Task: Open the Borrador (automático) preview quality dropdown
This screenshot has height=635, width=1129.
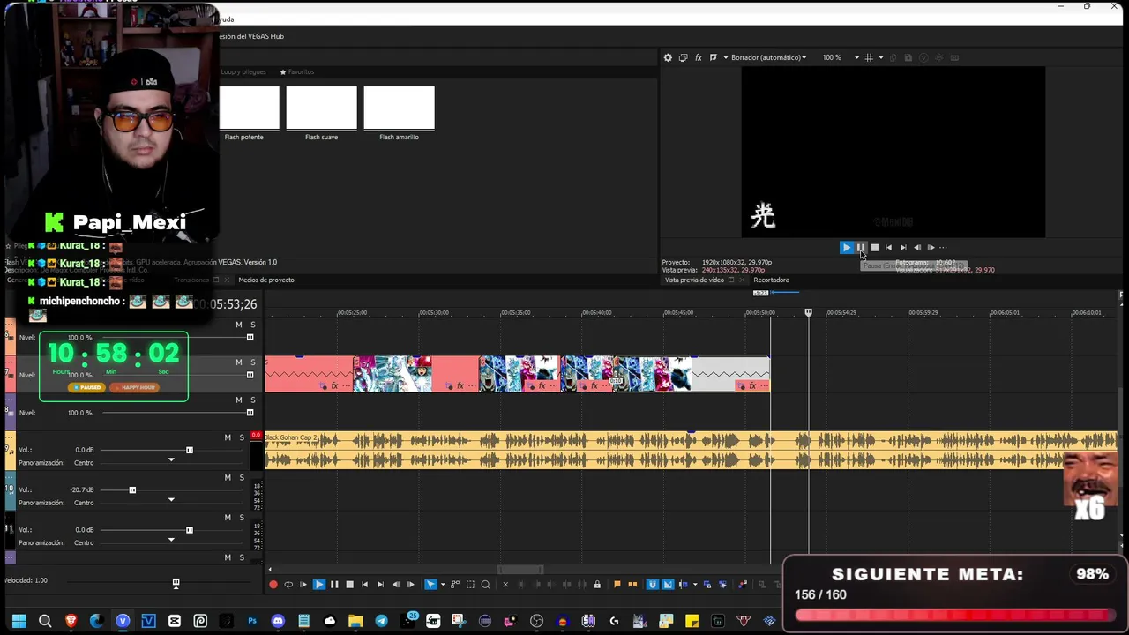Action: [768, 57]
